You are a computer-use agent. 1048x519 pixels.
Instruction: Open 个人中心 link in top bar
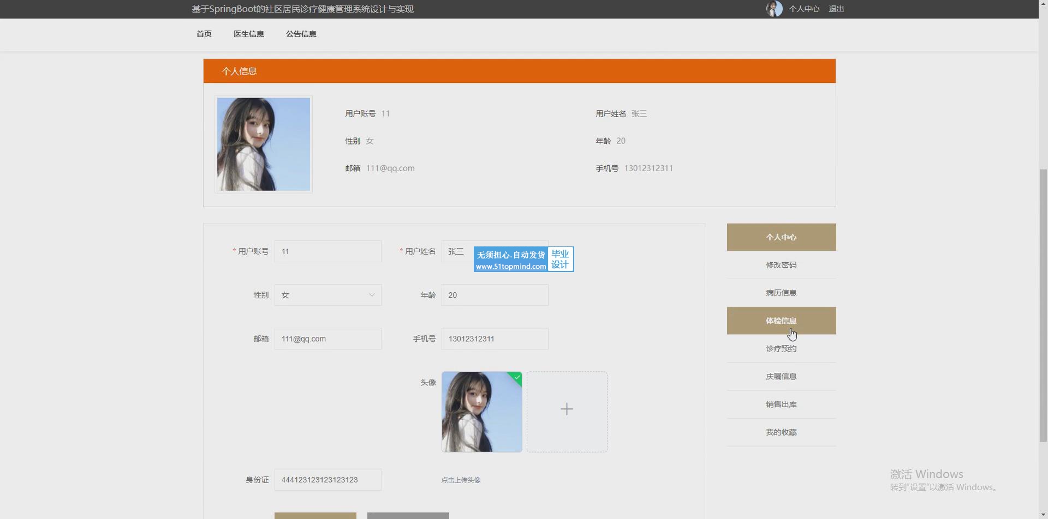804,9
